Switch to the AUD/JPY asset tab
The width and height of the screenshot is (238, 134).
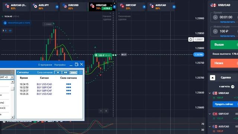45,7
